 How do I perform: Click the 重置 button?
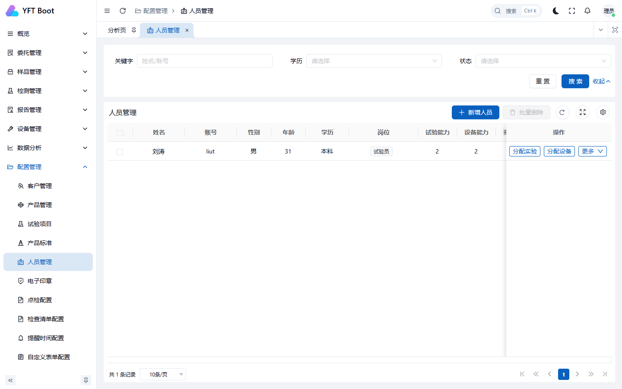[543, 81]
